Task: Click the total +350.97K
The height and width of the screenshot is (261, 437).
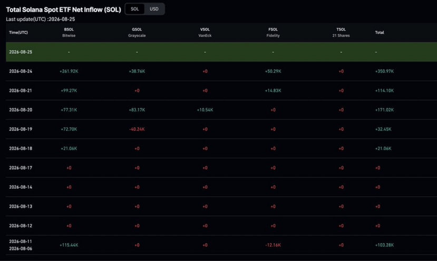Action: (x=384, y=71)
